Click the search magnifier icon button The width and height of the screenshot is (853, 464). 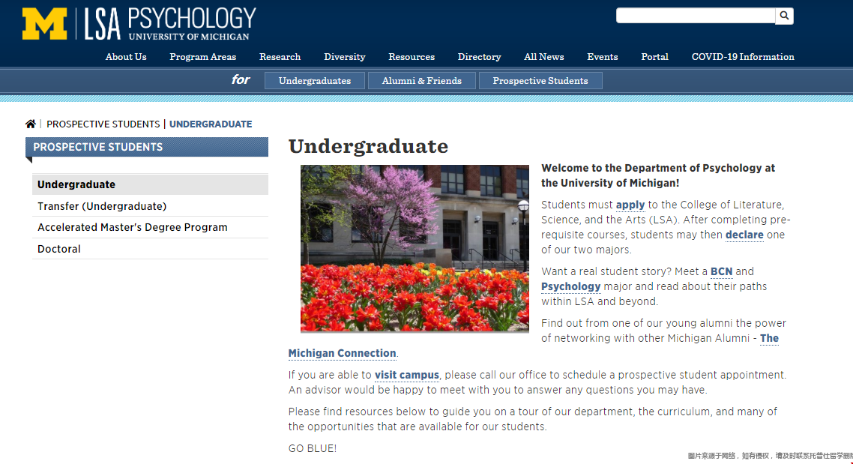tap(784, 16)
